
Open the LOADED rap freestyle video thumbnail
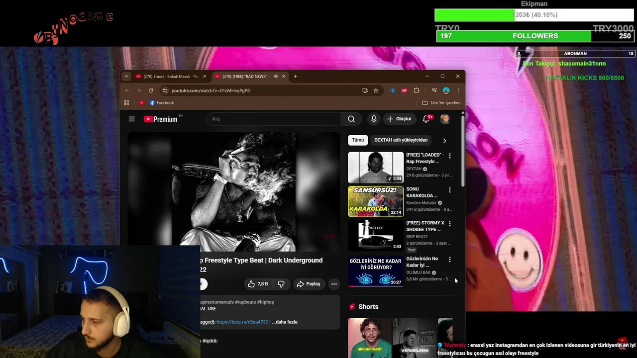point(376,168)
